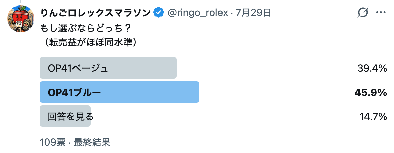The height and width of the screenshot is (153, 394).
Task: Select the OP41ブルー poll option
Action: [x=119, y=92]
